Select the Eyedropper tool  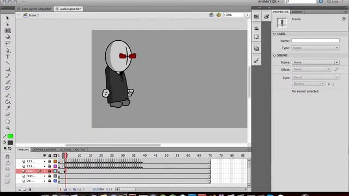[x=8, y=108]
